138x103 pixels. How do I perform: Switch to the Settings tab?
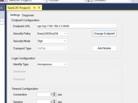(x=15, y=15)
